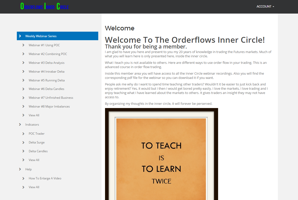Image resolution: width=298 pixels, height=200 pixels.
Task: Open the ACCOUNT dropdown menu
Action: 265,7
